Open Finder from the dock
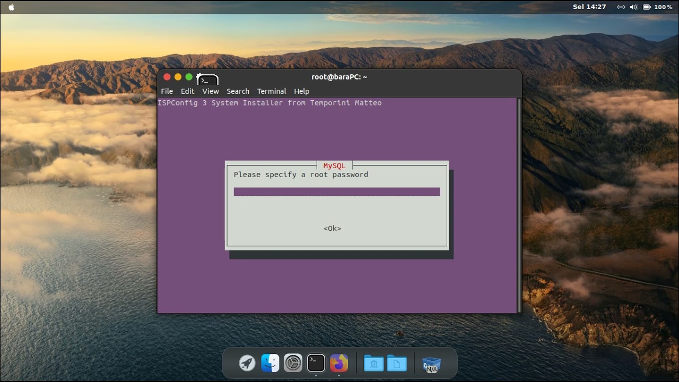 pyautogui.click(x=270, y=363)
